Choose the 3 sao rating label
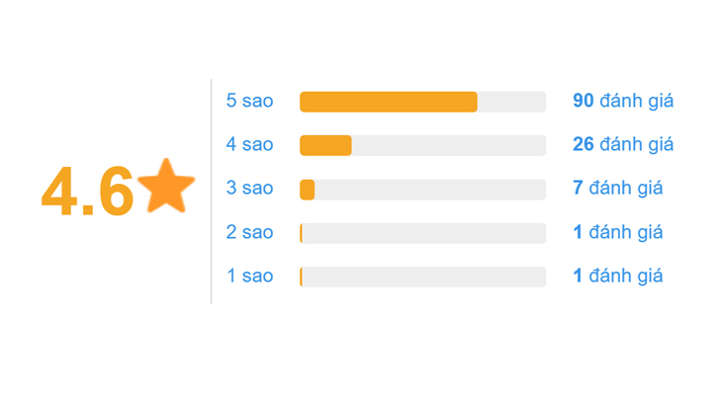The width and height of the screenshot is (722, 395). click(249, 188)
